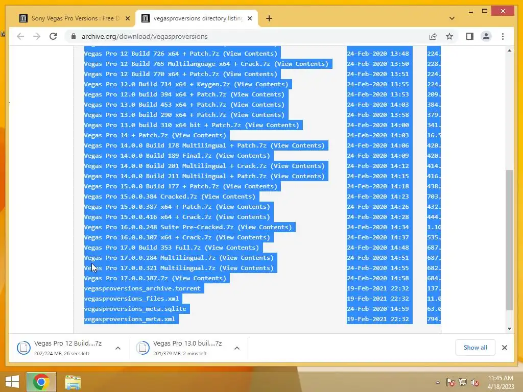The image size is (523, 392).
Task: Download Vegas Pro 16.0.0.307 x64 + Crack.7z
Action: (148, 238)
